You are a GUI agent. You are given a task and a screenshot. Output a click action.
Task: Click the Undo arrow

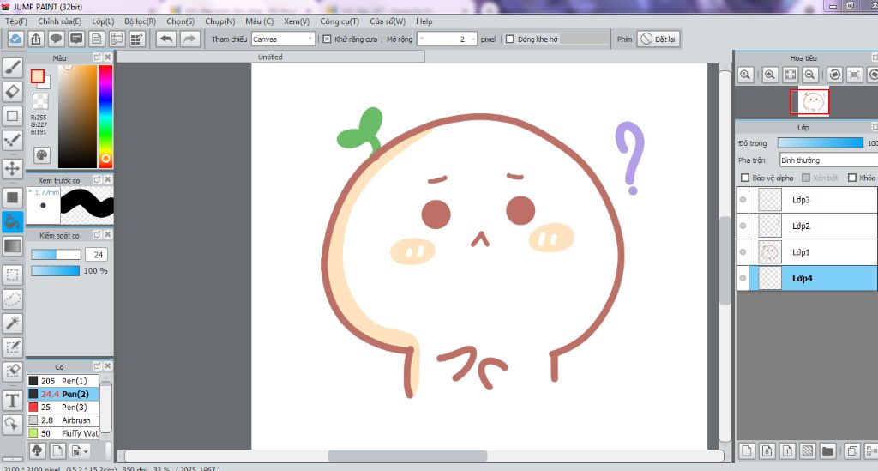point(166,39)
